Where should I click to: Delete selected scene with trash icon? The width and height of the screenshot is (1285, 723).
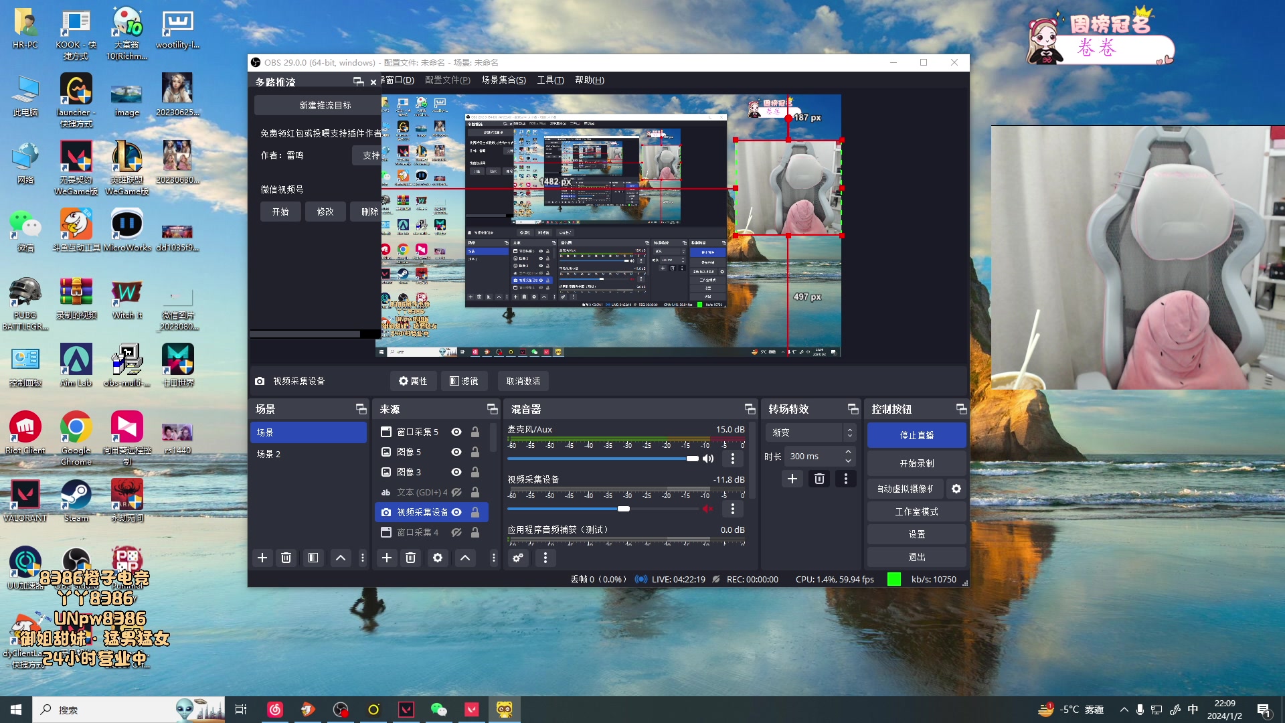tap(286, 558)
